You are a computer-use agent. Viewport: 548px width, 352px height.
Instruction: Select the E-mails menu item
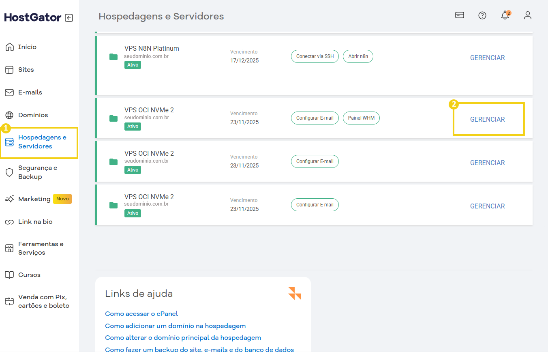pyautogui.click(x=29, y=92)
